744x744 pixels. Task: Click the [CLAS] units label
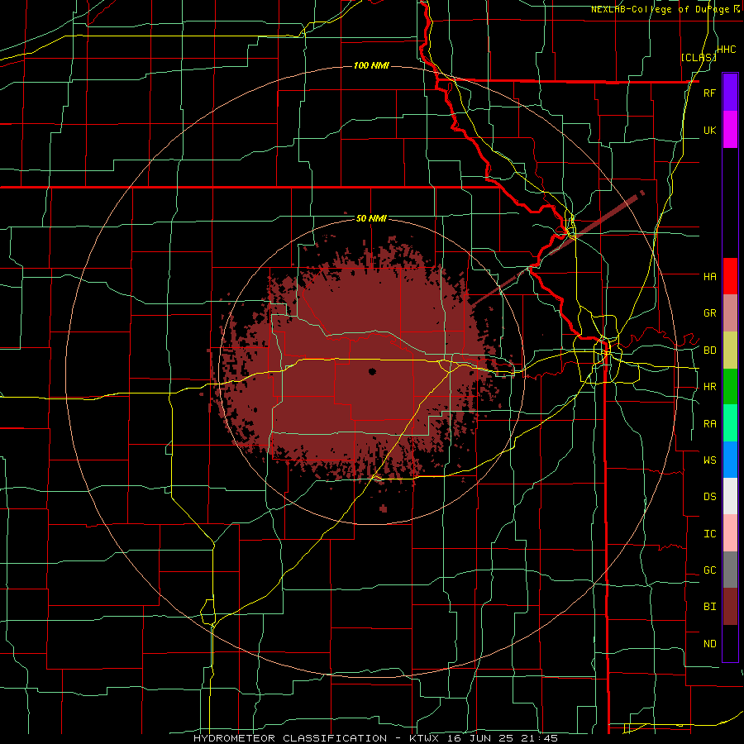[699, 57]
